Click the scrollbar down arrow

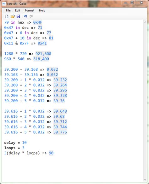pos(145,180)
